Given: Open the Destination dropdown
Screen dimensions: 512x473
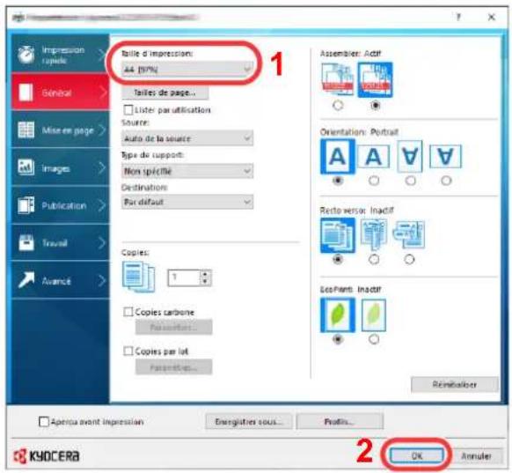Looking at the screenshot, I should [x=187, y=202].
